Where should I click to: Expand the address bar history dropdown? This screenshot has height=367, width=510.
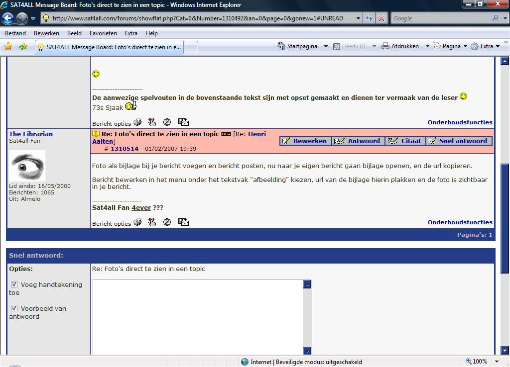(358, 18)
